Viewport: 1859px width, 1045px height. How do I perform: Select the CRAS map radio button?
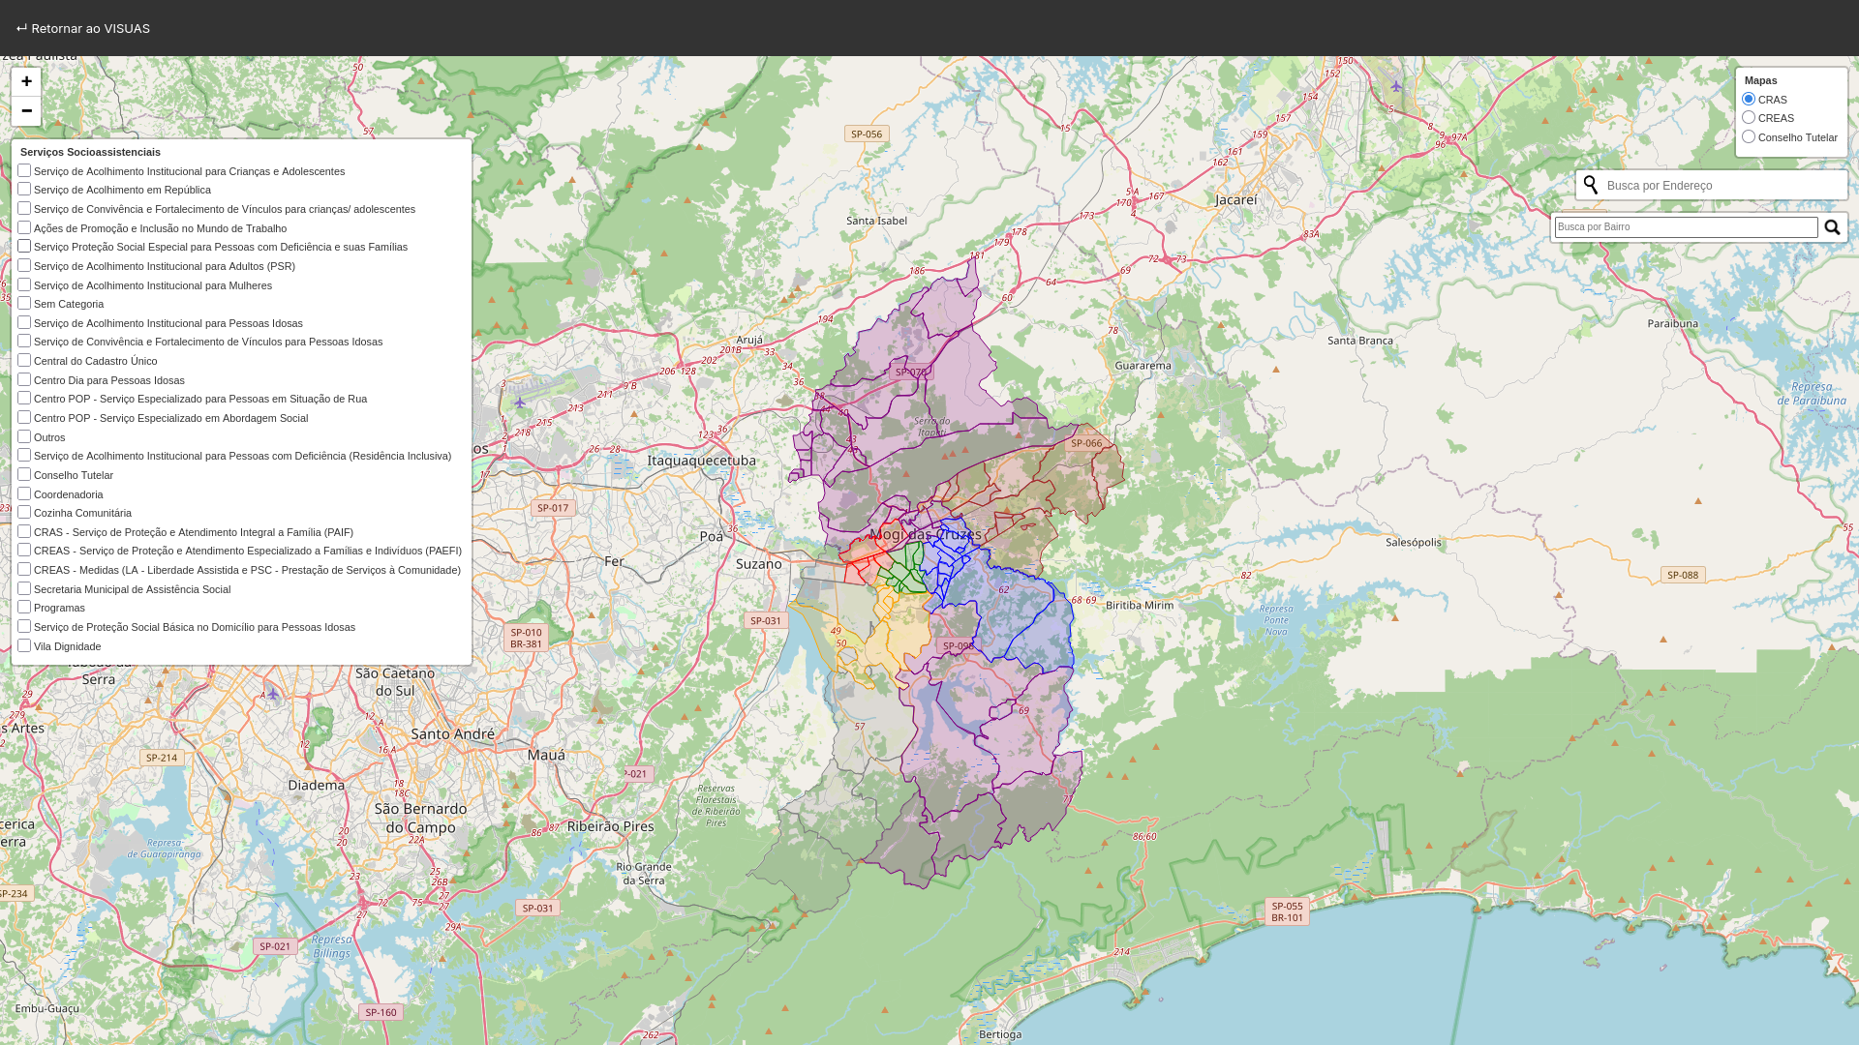pyautogui.click(x=1749, y=99)
